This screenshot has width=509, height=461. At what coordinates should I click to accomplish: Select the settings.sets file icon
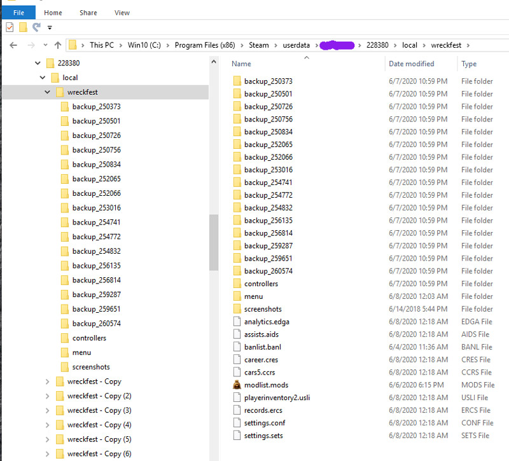(237, 435)
